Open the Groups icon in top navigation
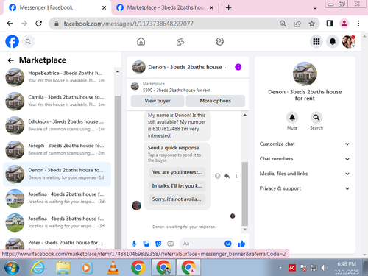 pyautogui.click(x=219, y=42)
